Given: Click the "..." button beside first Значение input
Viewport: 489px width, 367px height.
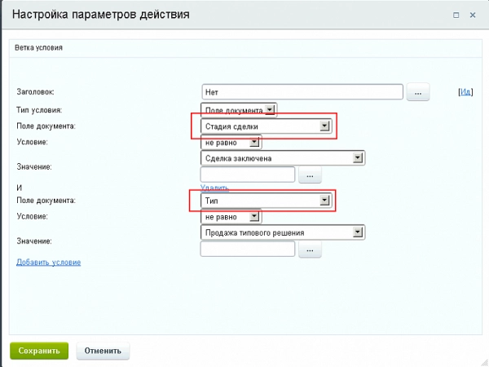Looking at the screenshot, I should 311,175.
